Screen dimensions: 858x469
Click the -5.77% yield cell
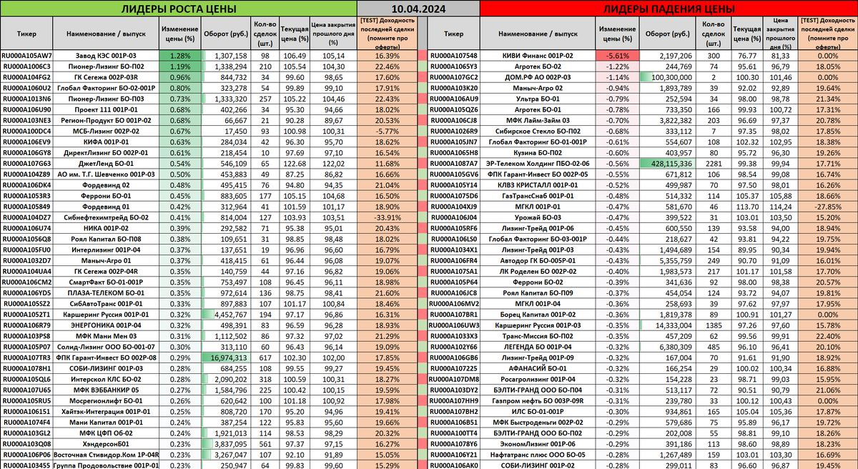(x=386, y=131)
